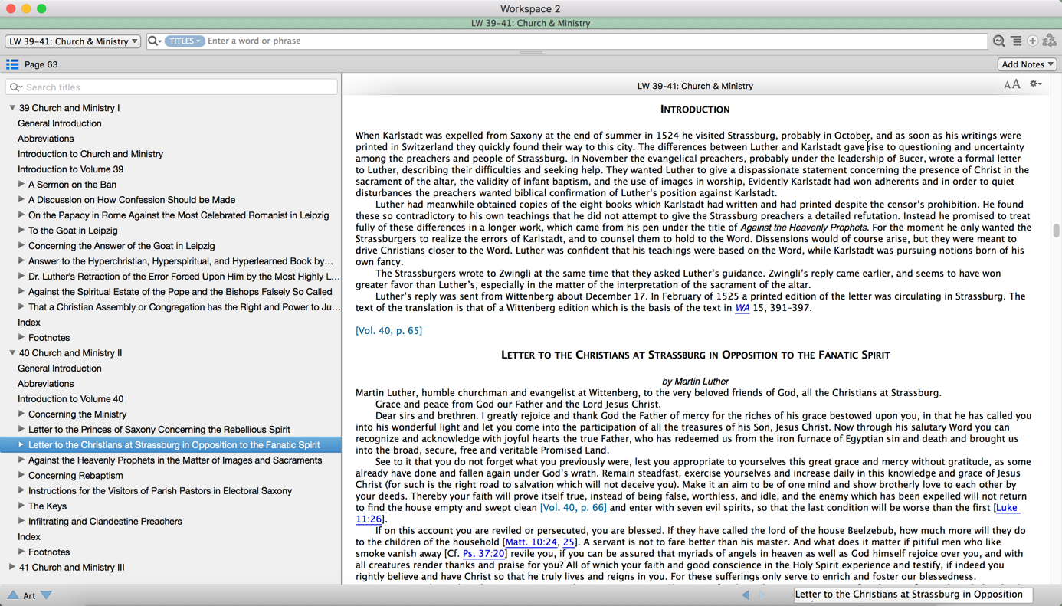The height and width of the screenshot is (606, 1062).
Task: Open the search options magnifier icon
Action: (154, 41)
